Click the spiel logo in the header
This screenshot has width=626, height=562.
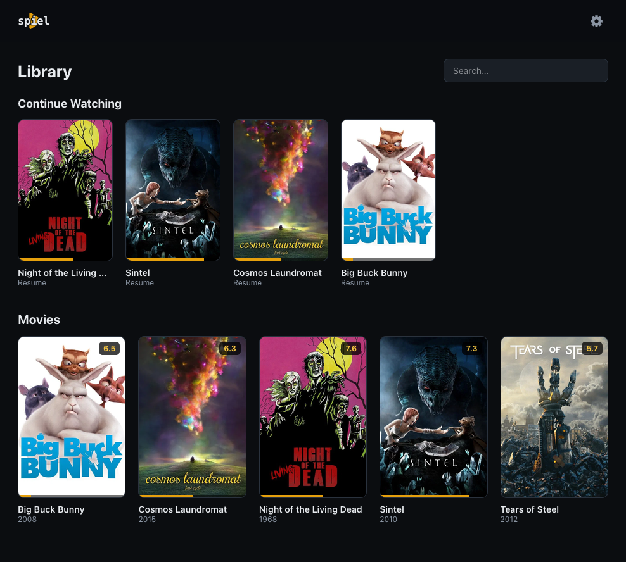pyautogui.click(x=34, y=21)
